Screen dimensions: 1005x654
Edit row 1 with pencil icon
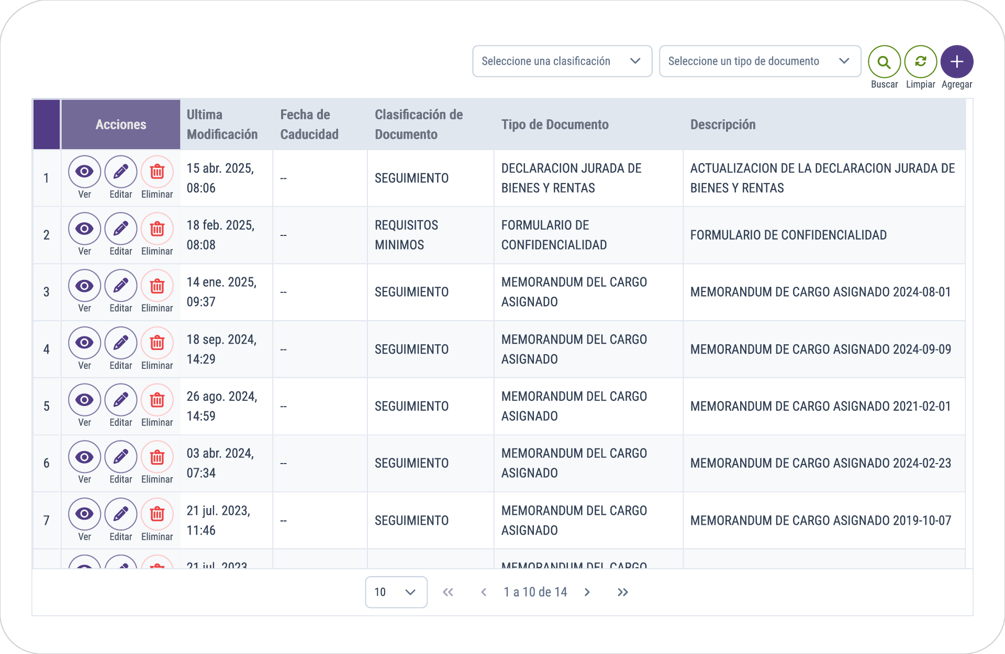(x=120, y=172)
